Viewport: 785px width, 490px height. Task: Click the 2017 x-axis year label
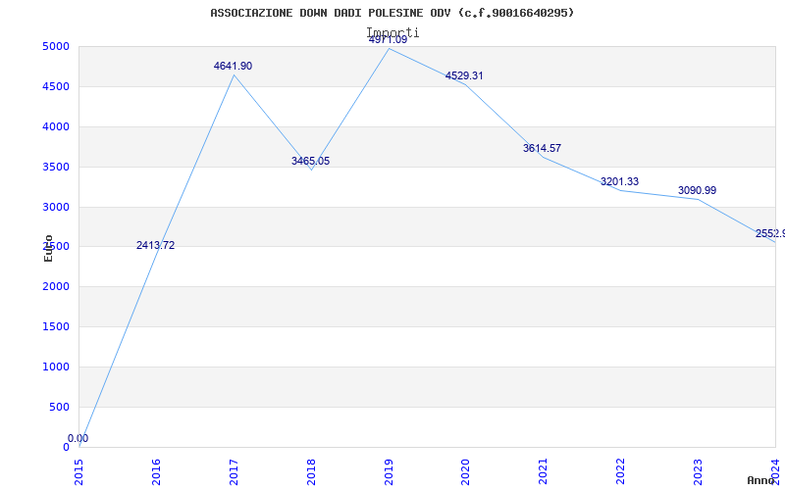(234, 471)
